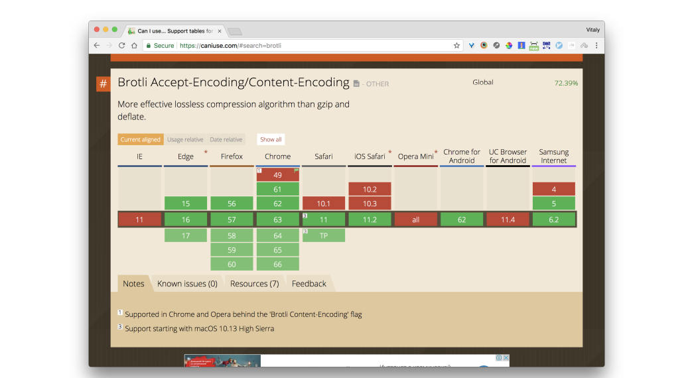The height and width of the screenshot is (378, 694).
Task: Click the Chrome 49 cell with flag note
Action: 277,175
